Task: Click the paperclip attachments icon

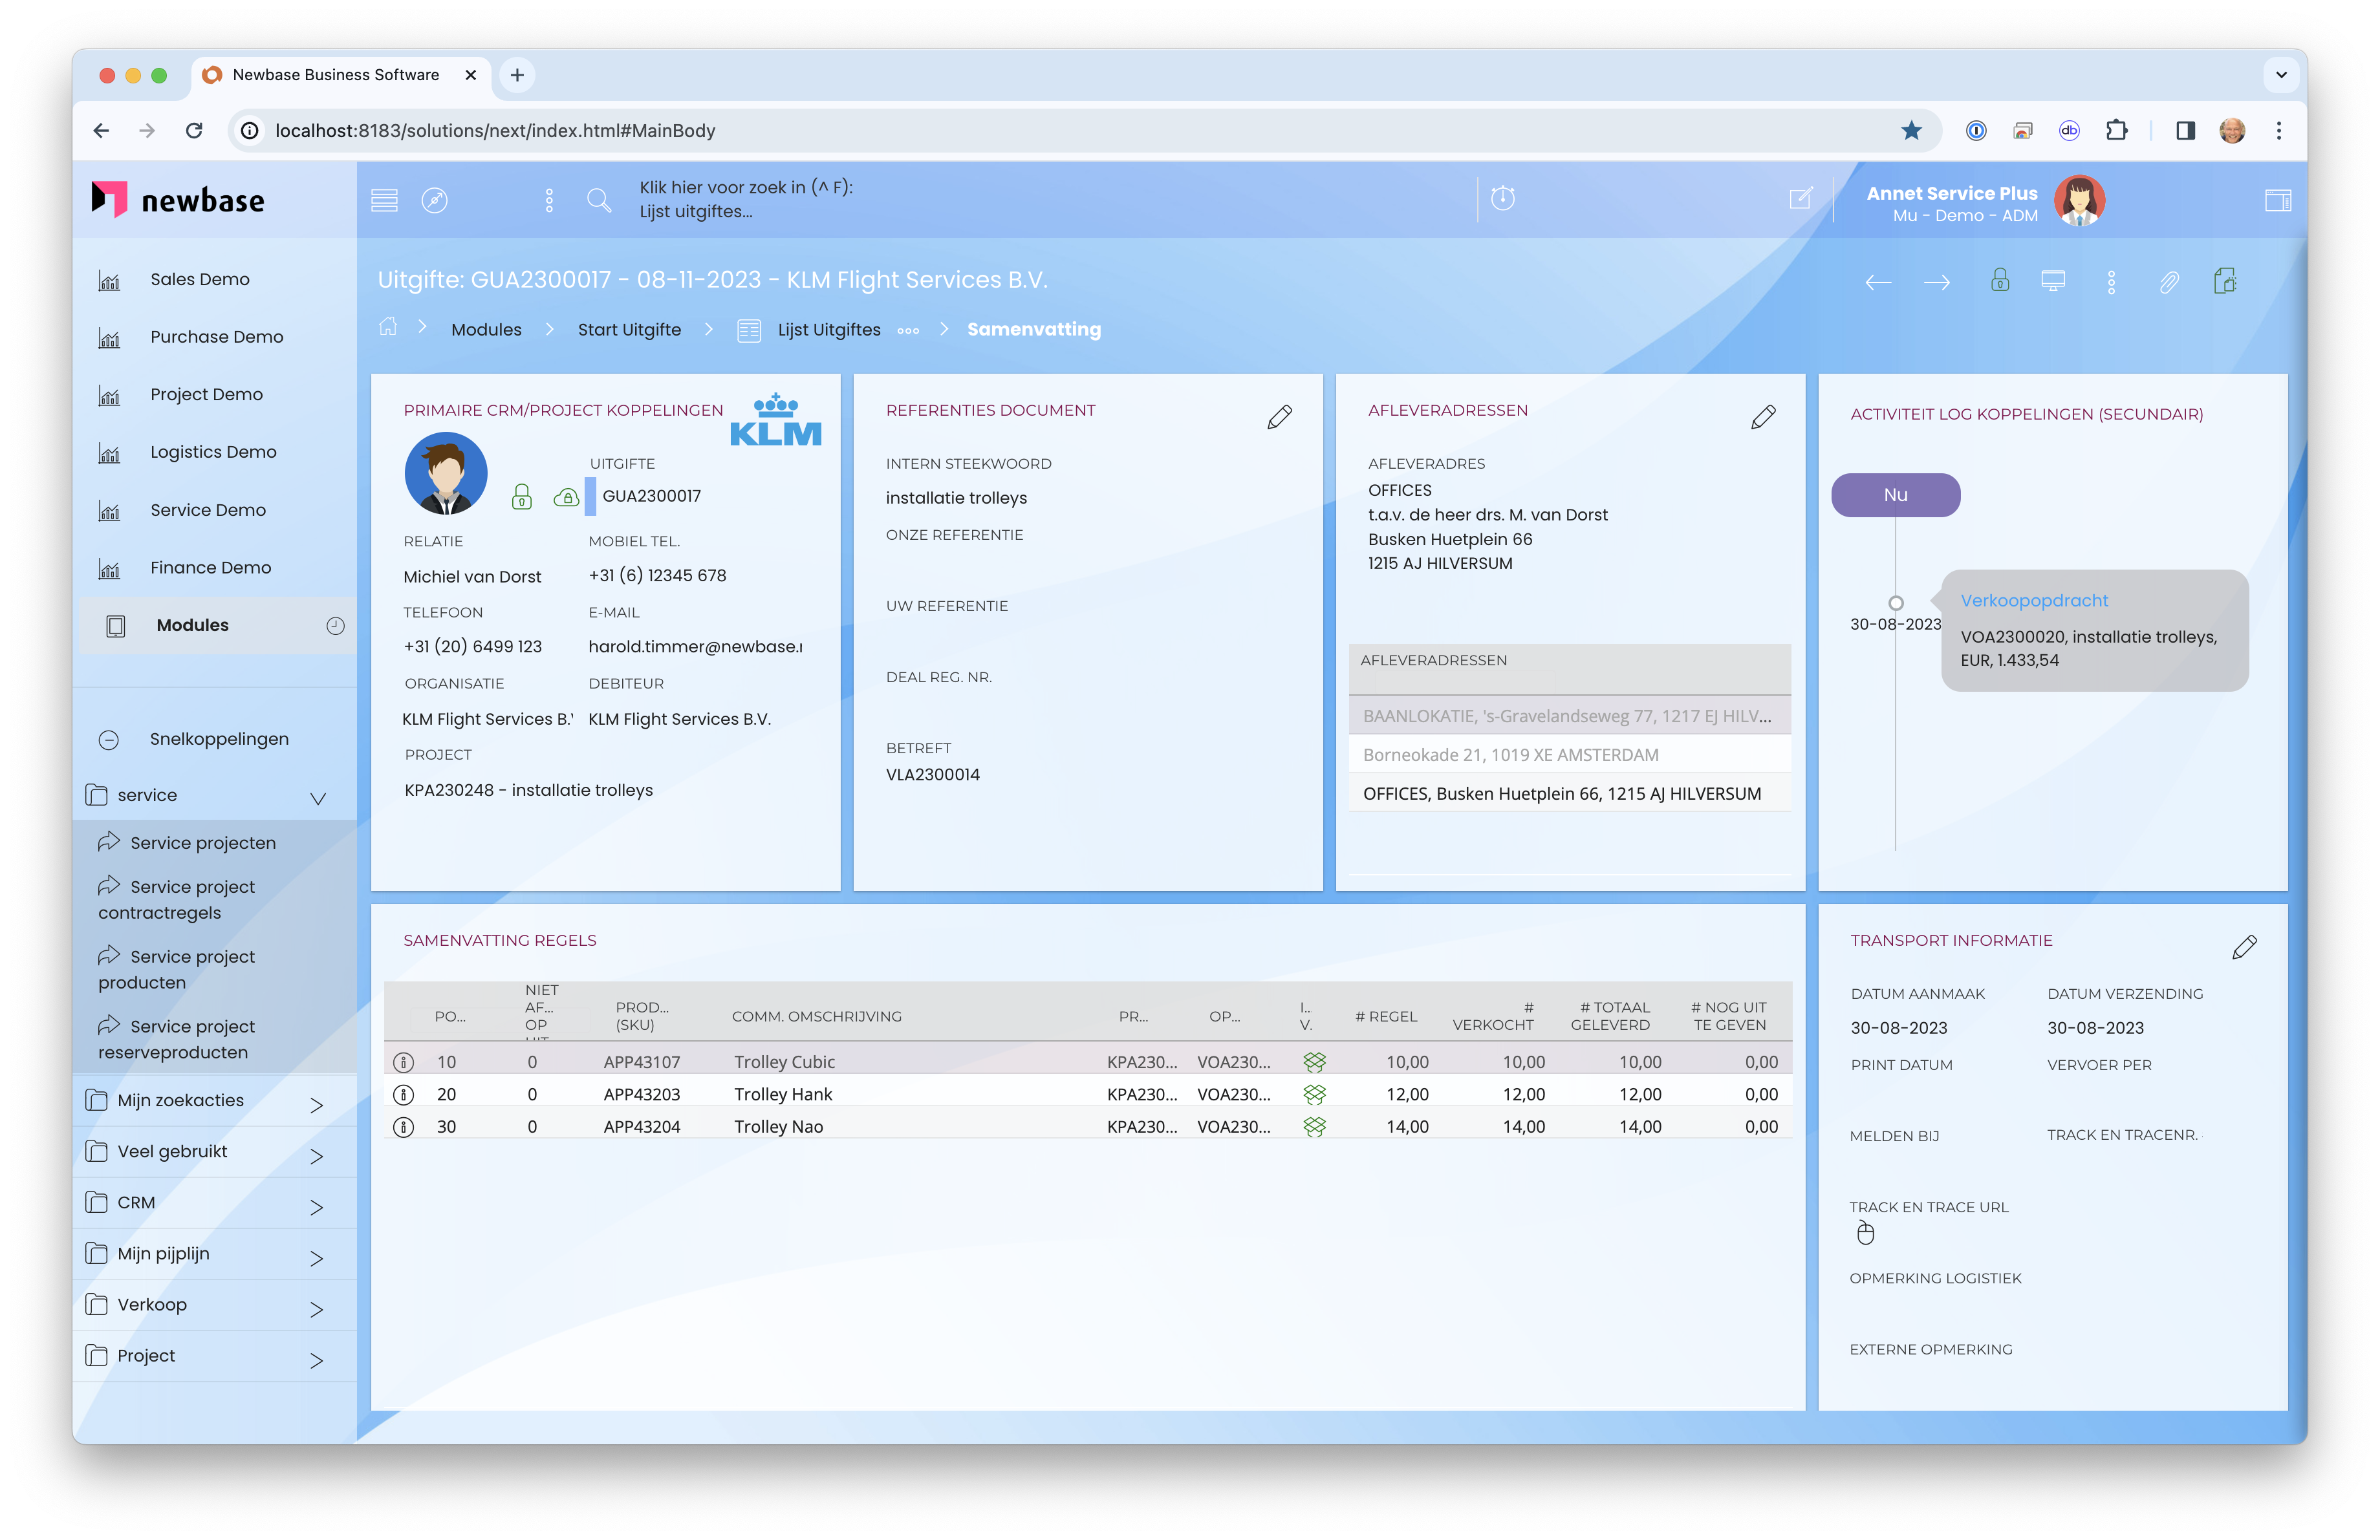Action: click(x=2168, y=282)
